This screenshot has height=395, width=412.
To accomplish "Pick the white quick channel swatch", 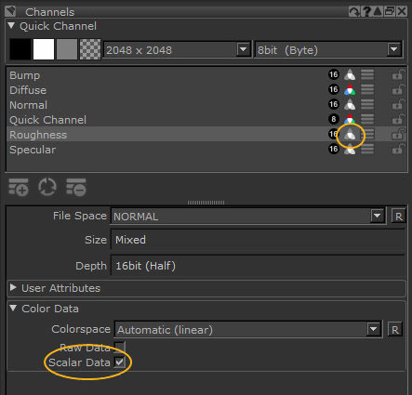I will pyautogui.click(x=44, y=49).
